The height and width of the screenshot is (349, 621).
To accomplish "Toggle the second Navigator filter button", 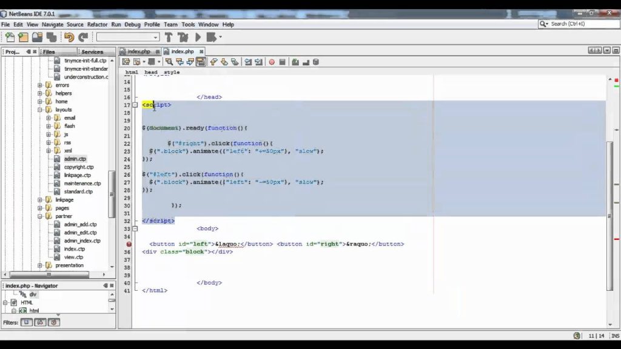I will (40, 322).
